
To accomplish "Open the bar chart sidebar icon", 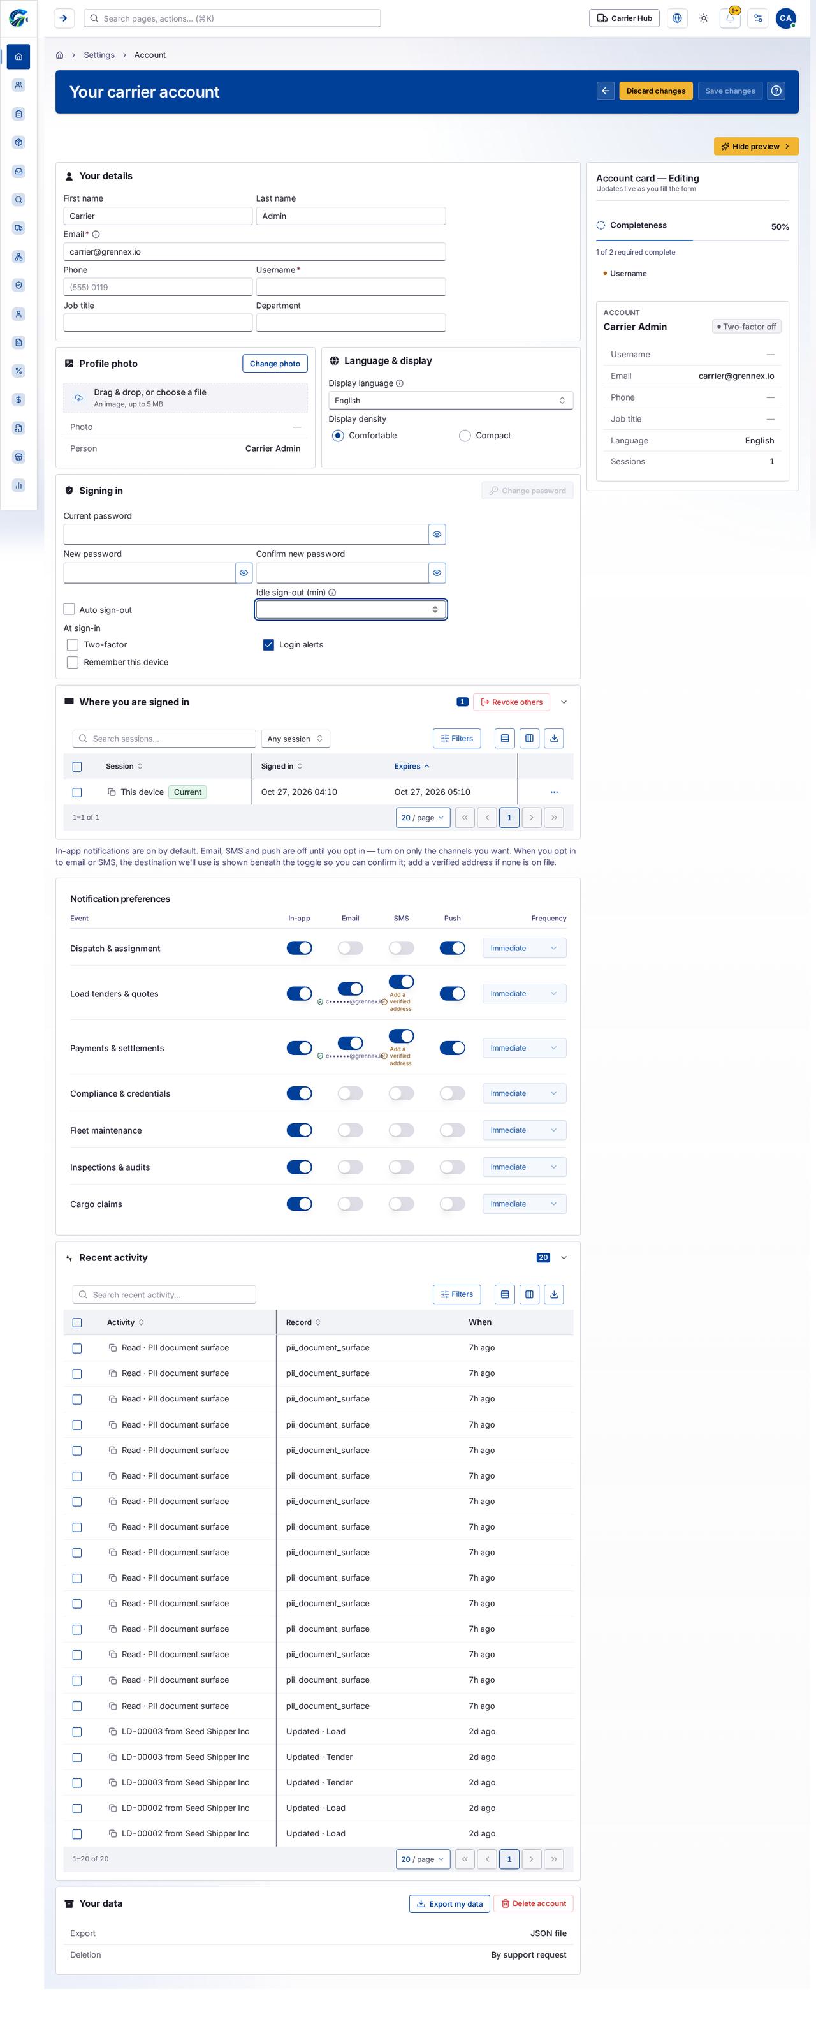I will [x=19, y=485].
